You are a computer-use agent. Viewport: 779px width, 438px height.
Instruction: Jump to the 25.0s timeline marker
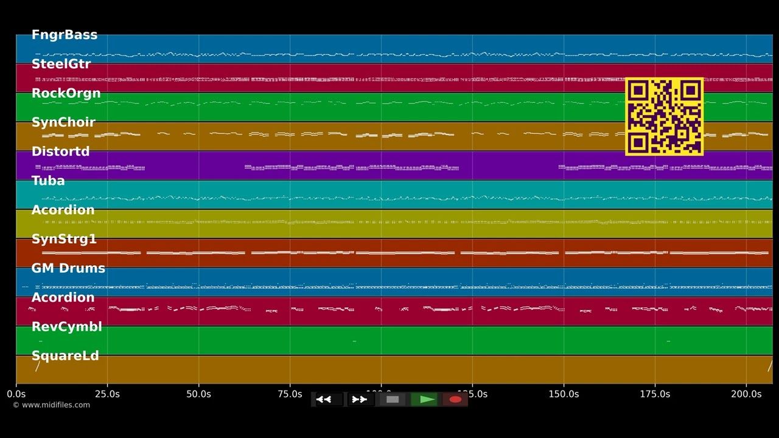tap(107, 394)
